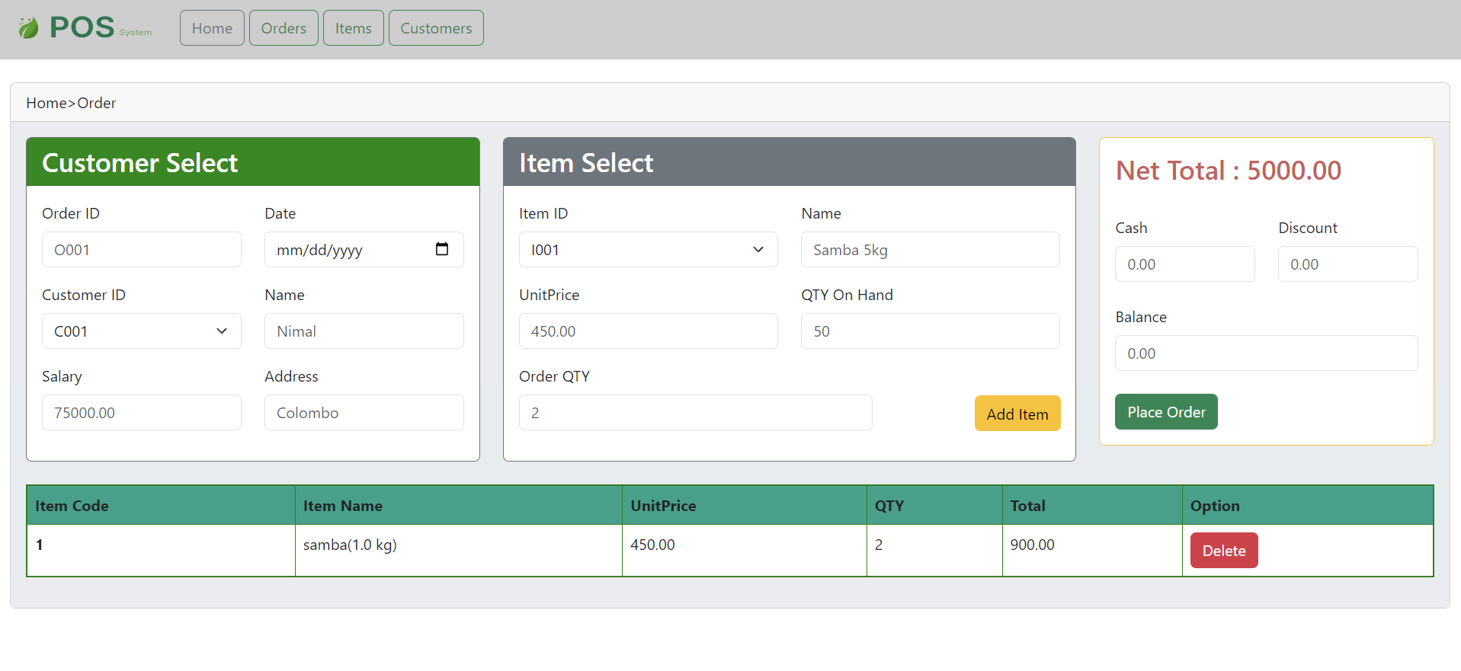The width and height of the screenshot is (1461, 671).
Task: Click the Home>Order breadcrumb text
Action: pyautogui.click(x=71, y=103)
